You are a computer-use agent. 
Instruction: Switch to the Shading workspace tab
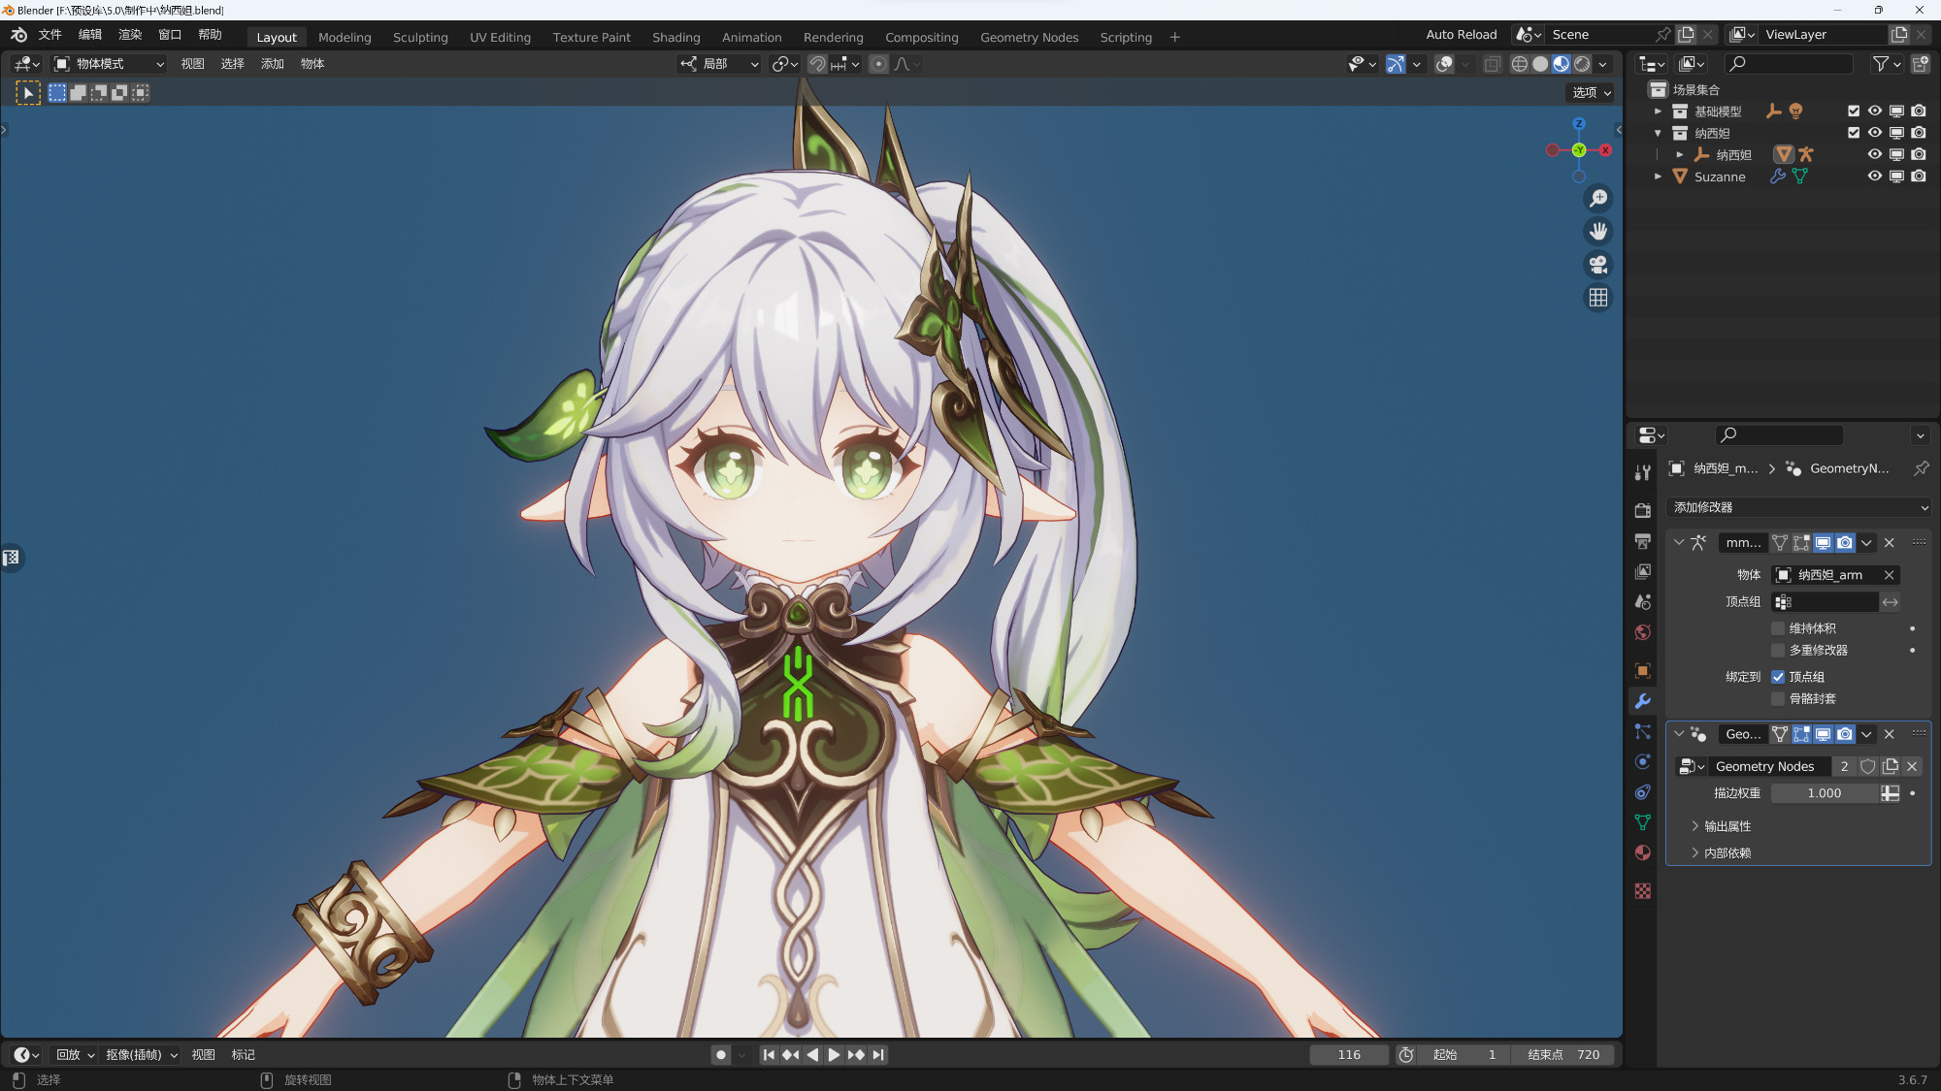click(675, 37)
